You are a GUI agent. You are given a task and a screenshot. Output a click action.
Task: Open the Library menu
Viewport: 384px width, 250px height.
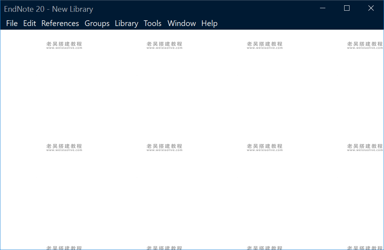point(126,24)
